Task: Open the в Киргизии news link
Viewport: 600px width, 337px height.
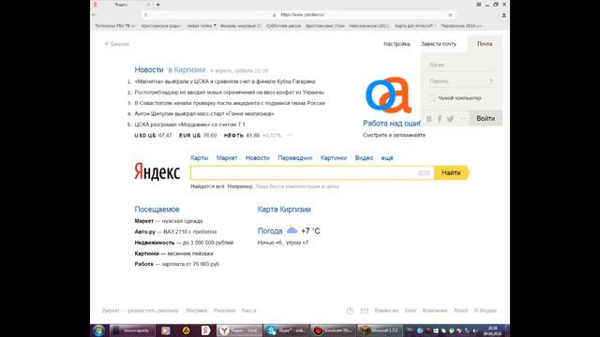Action: point(187,70)
